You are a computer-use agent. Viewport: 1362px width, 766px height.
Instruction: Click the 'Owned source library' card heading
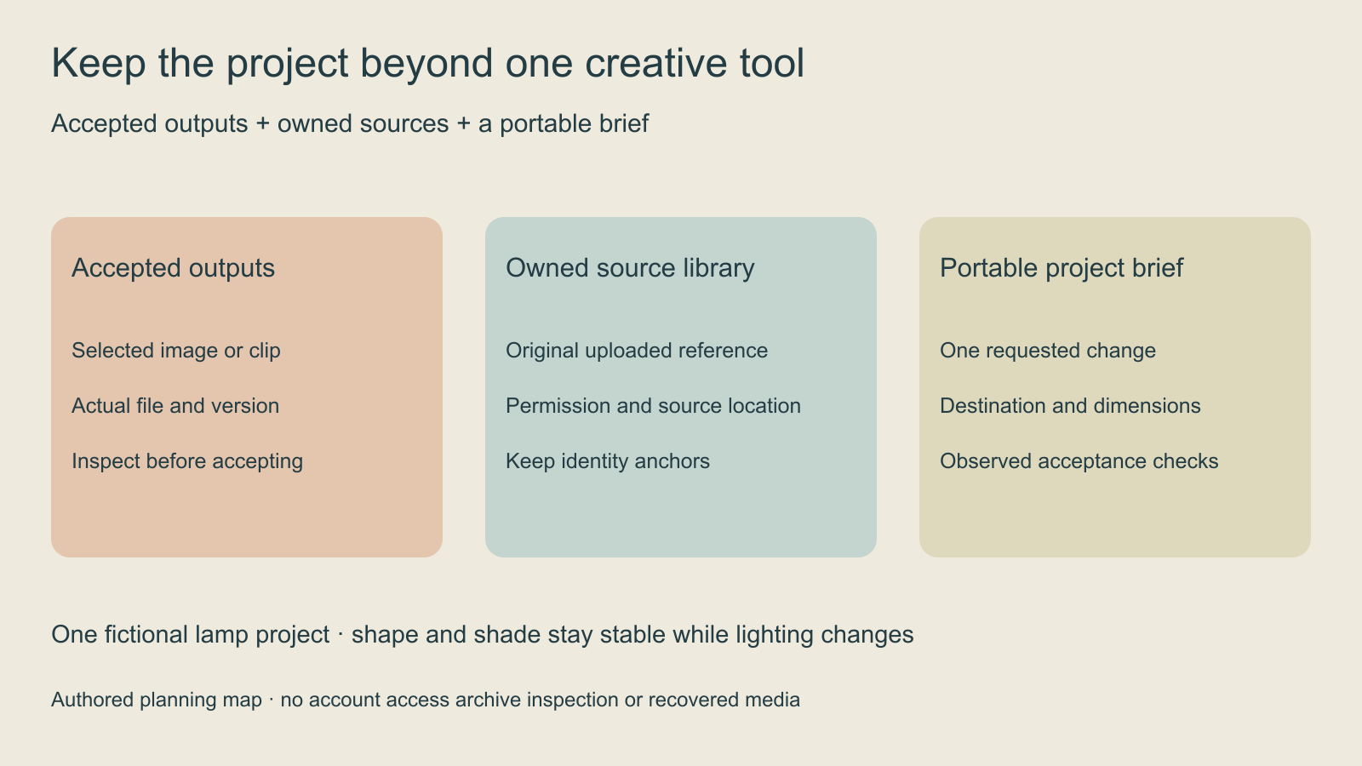tap(630, 268)
